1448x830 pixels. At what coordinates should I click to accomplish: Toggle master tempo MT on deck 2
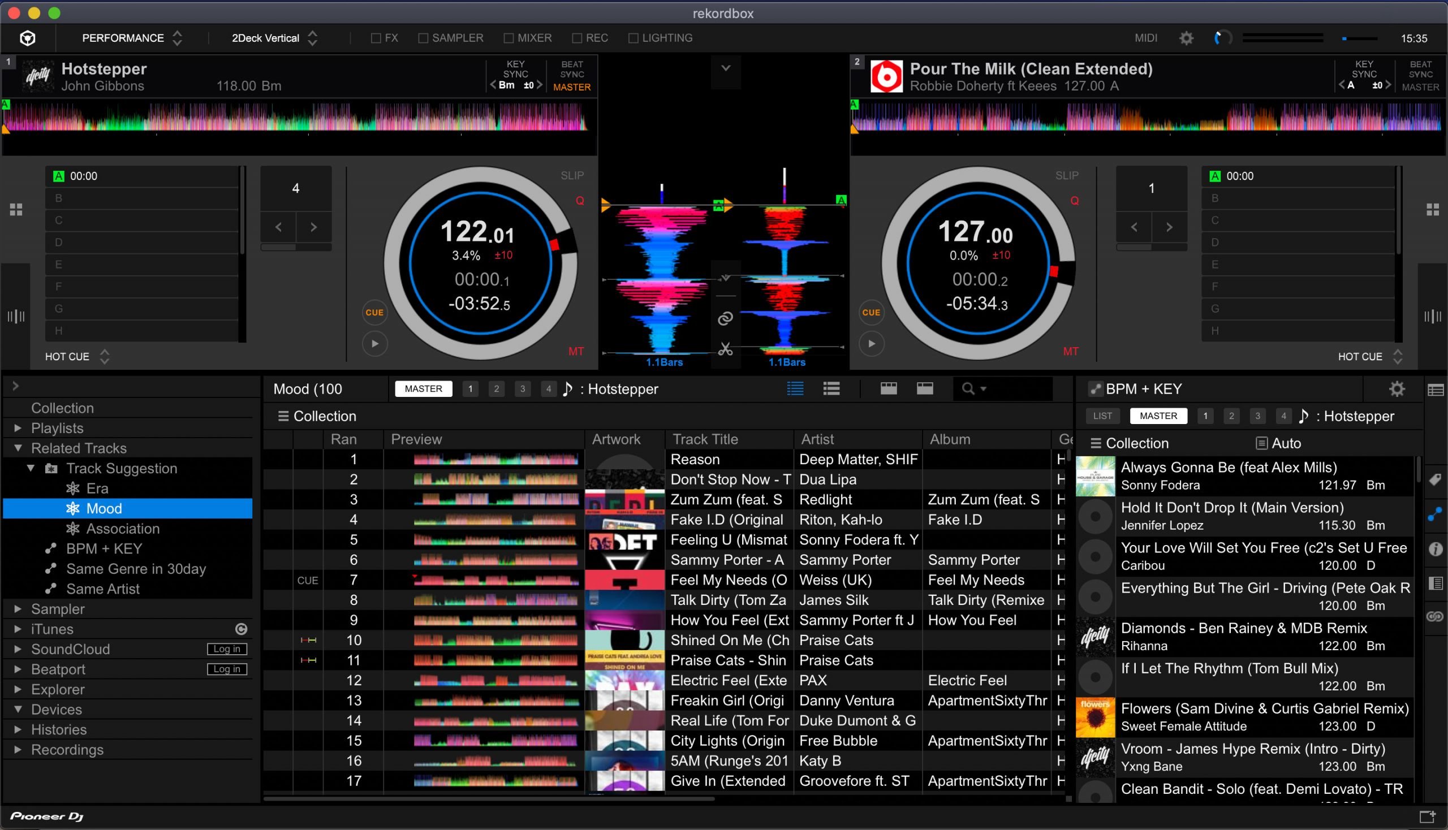point(1071,352)
